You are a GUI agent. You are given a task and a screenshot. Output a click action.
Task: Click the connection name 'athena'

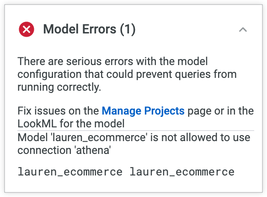tap(92, 150)
